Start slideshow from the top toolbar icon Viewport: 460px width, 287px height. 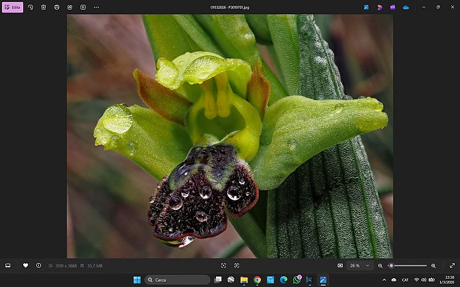click(83, 7)
